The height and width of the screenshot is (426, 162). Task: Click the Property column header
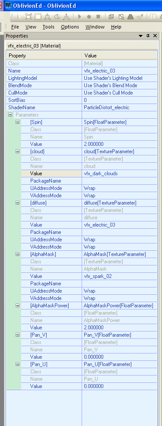(44, 56)
